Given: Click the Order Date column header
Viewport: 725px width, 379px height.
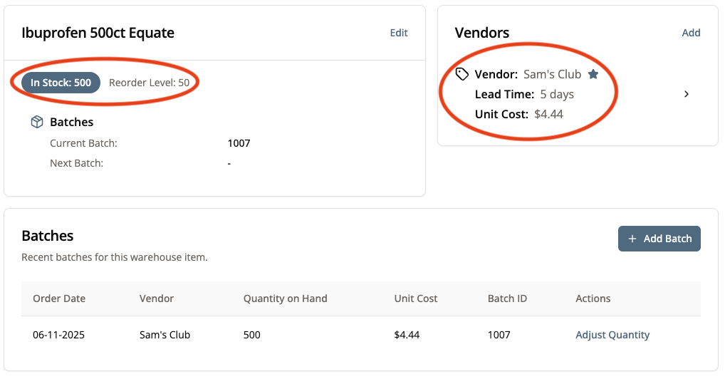Looking at the screenshot, I should [59, 298].
